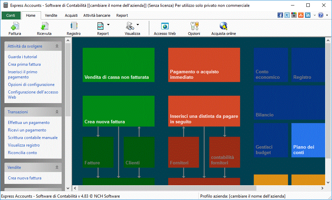The height and width of the screenshot is (200, 332).
Task: Click the sidebar scroll up arrow
Action: [x=68, y=40]
